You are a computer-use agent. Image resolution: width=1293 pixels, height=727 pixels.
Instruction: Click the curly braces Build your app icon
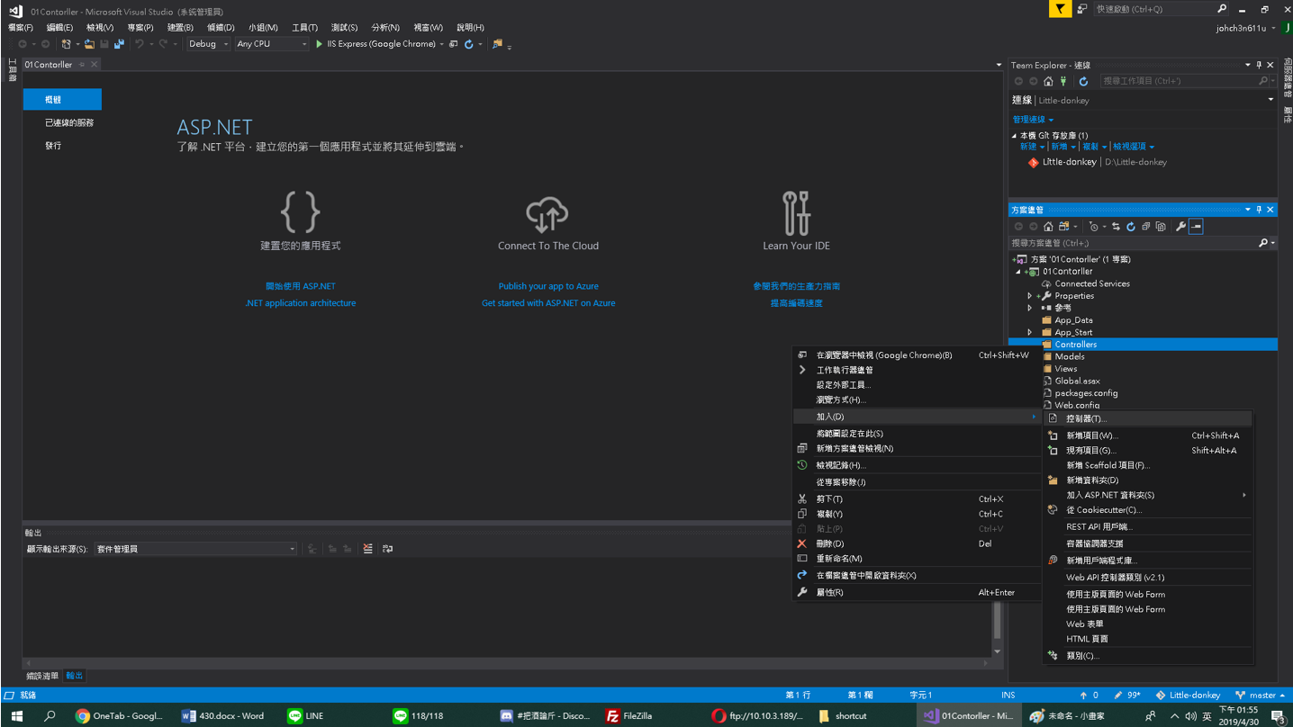300,213
